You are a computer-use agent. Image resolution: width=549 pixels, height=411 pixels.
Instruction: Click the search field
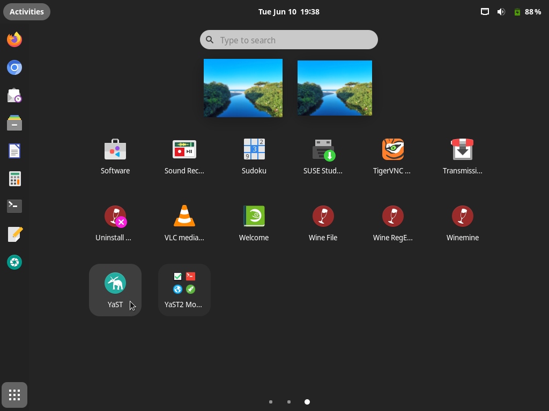289,40
